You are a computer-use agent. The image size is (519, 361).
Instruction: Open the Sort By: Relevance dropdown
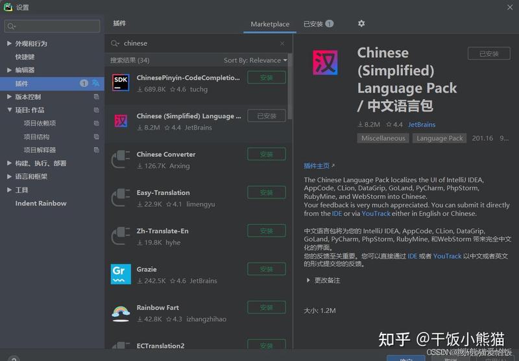tap(255, 60)
